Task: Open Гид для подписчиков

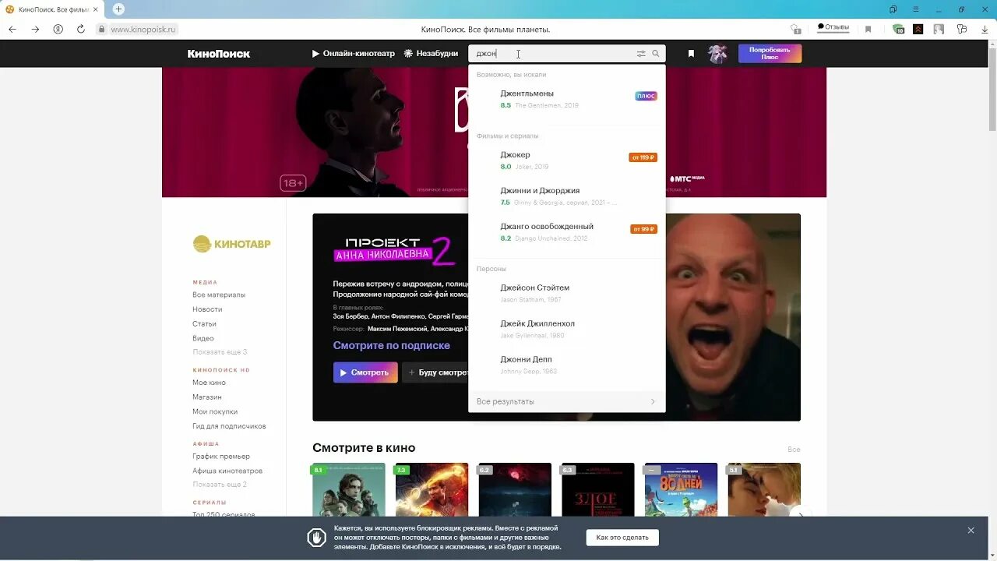Action: click(229, 426)
